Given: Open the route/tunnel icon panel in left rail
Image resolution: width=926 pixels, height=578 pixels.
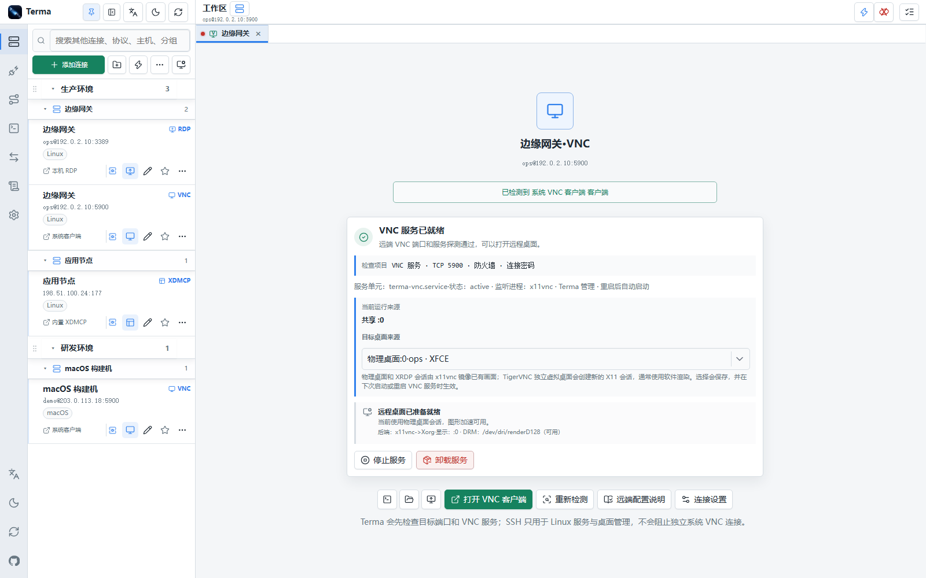Looking at the screenshot, I should pos(14,99).
